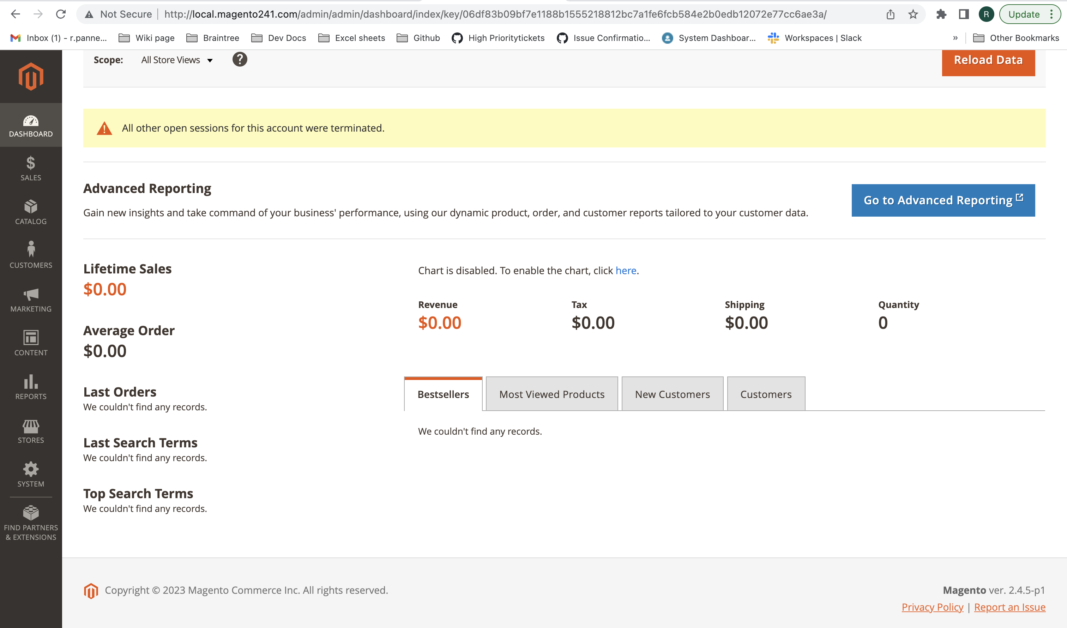Click here to enable the chart
This screenshot has height=628, width=1067.
click(626, 270)
